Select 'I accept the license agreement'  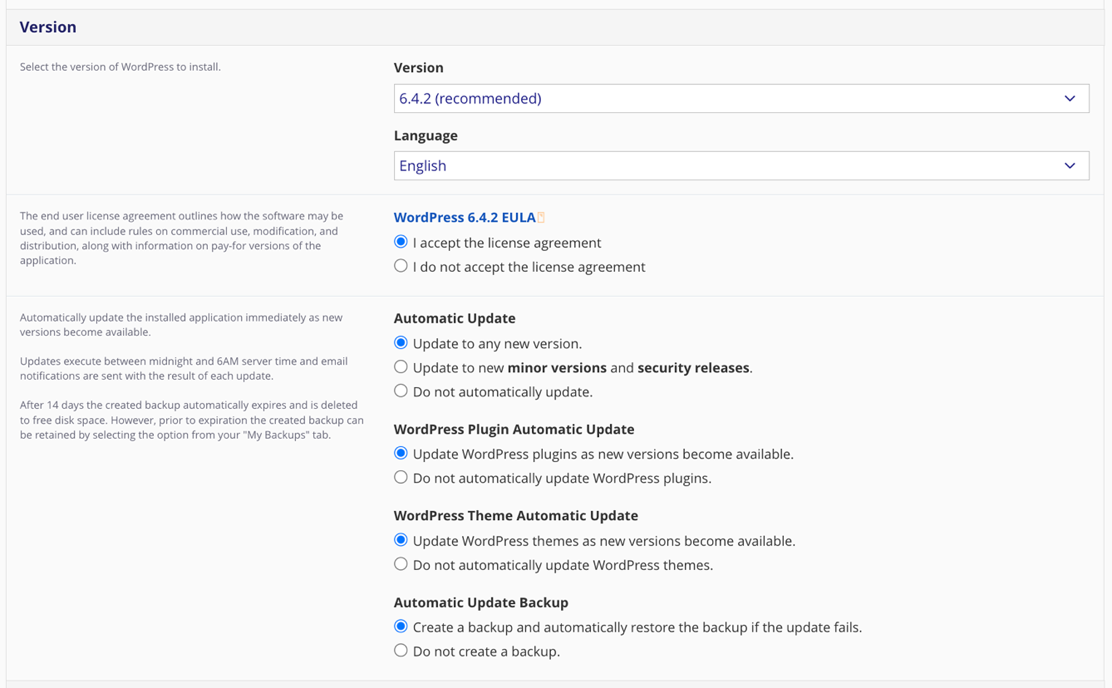401,242
